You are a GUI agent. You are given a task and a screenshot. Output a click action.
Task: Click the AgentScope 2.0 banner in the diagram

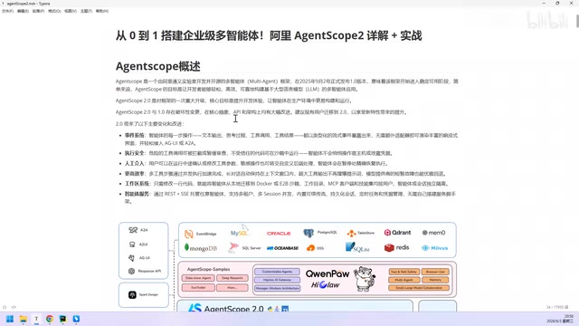click(x=238, y=308)
